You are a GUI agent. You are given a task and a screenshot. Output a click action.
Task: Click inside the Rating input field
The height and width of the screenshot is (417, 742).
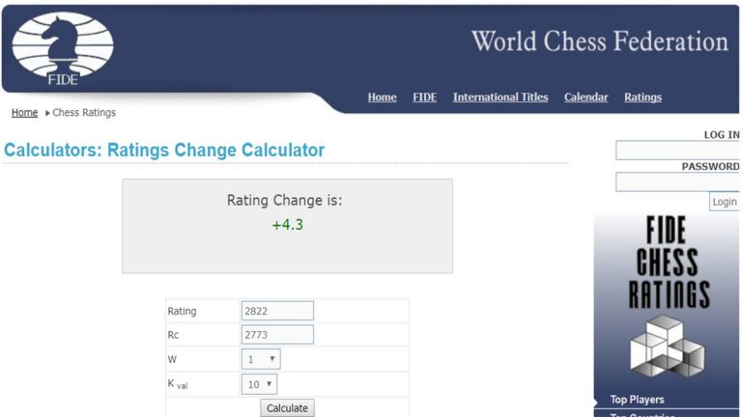pyautogui.click(x=277, y=311)
